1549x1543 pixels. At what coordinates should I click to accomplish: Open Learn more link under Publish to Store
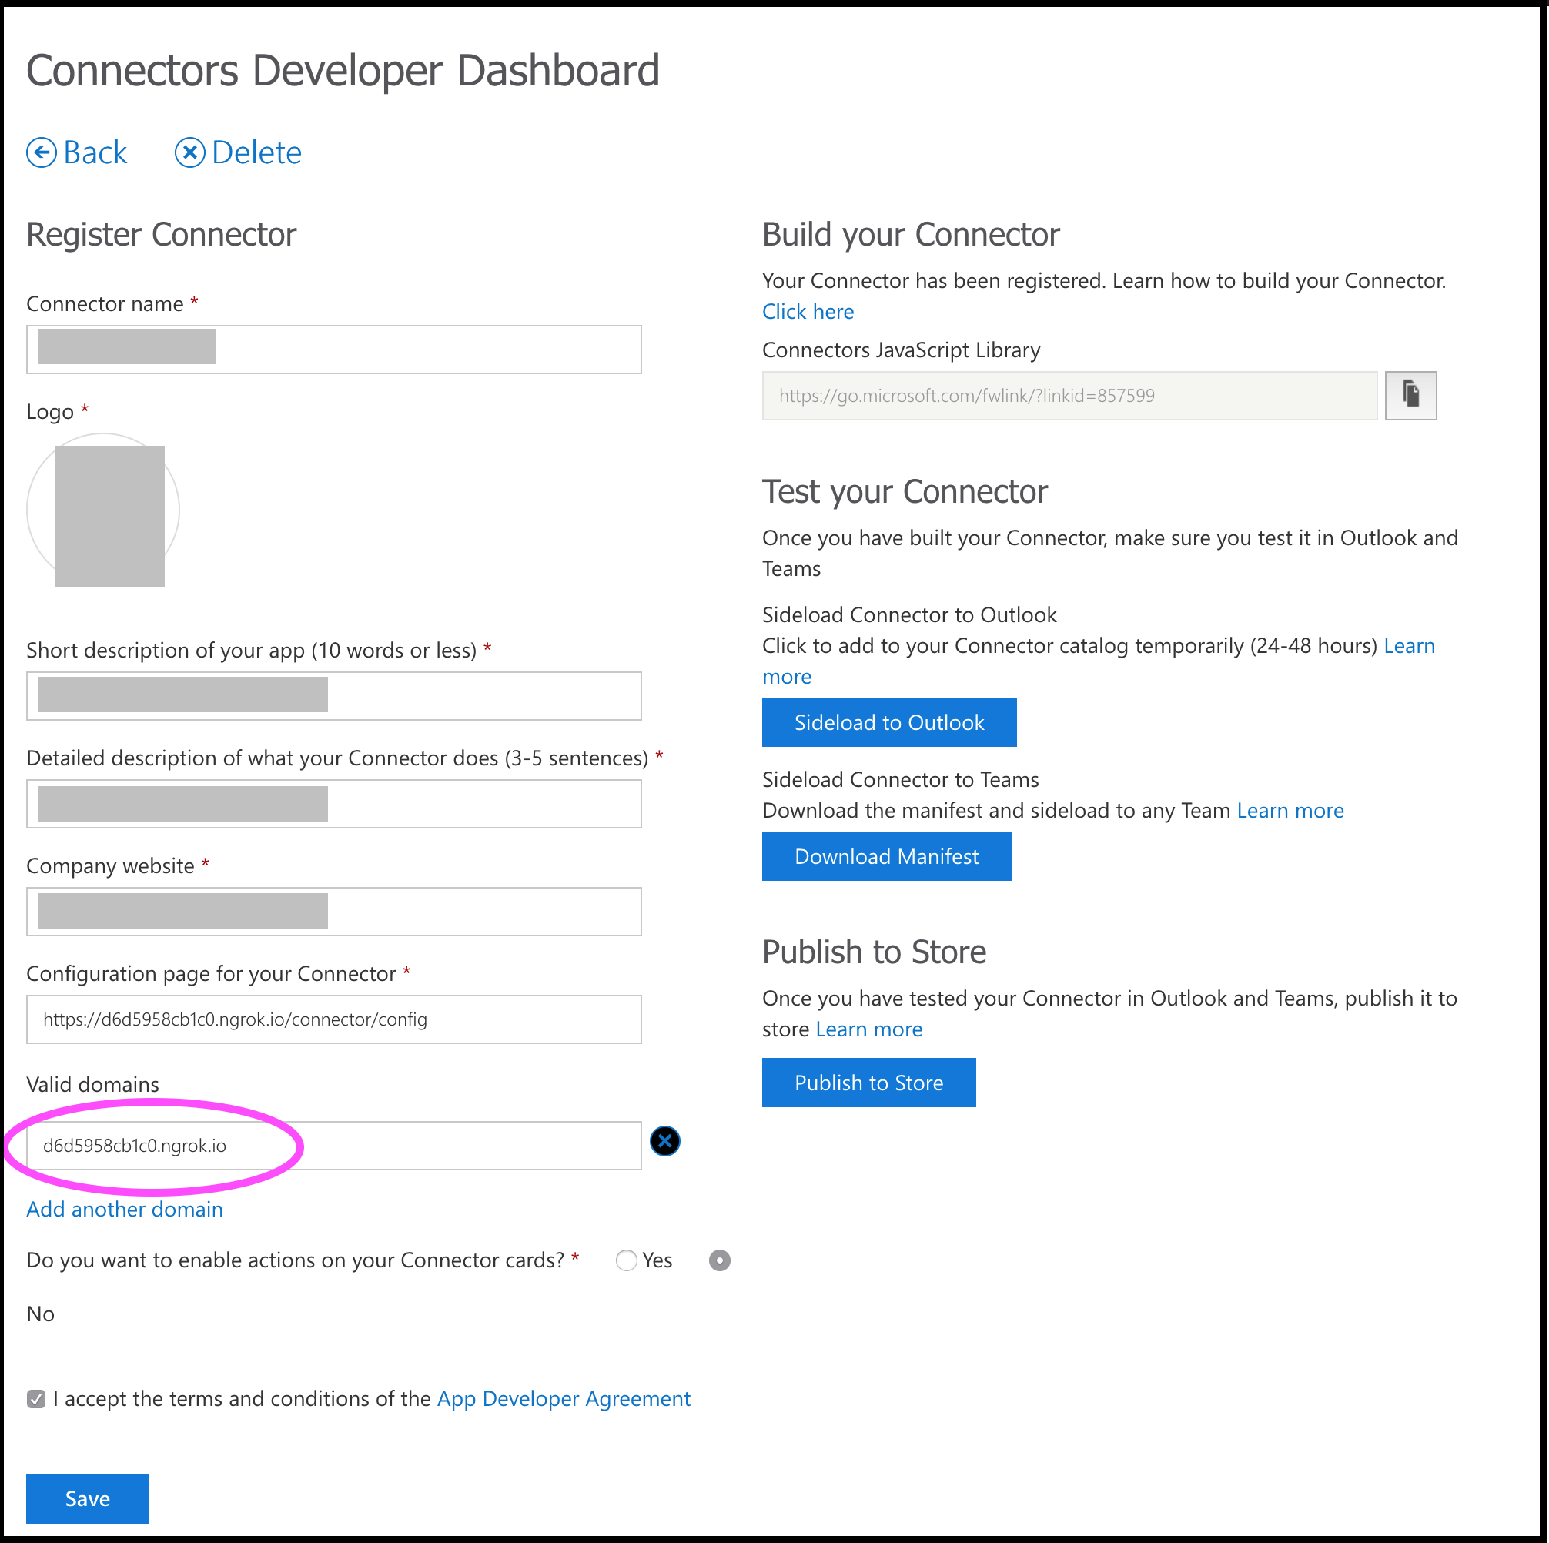[x=868, y=1029]
